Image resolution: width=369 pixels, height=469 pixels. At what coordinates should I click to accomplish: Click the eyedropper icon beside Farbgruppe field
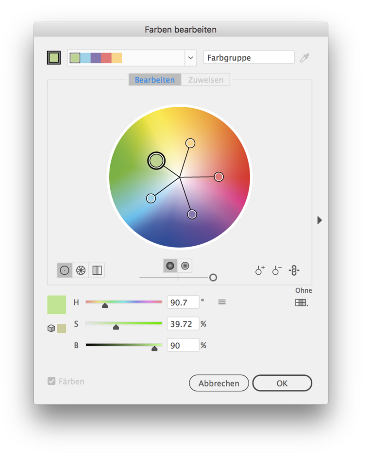click(304, 58)
